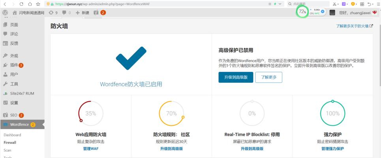The image size is (381, 158).
Task: Open Wordfence Dashboard submenu
Action: (12, 135)
